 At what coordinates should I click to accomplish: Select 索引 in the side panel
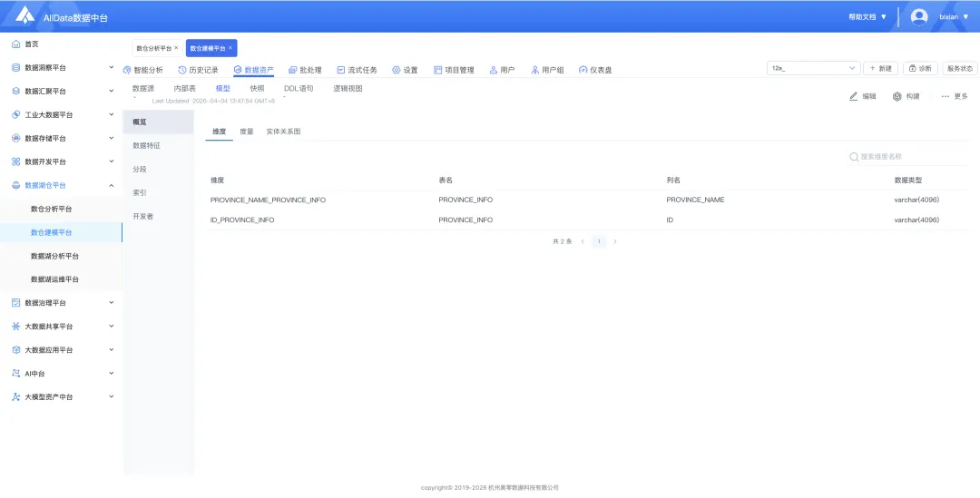[x=159, y=193]
